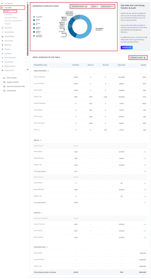Click the sidebar scroll down arrow
This screenshot has width=151, height=279.
click(27, 69)
